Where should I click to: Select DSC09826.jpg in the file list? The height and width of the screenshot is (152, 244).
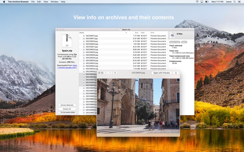[91, 52]
